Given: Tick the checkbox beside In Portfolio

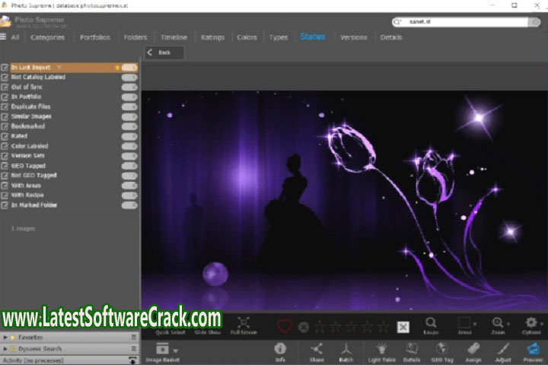Looking at the screenshot, I should (x=5, y=97).
